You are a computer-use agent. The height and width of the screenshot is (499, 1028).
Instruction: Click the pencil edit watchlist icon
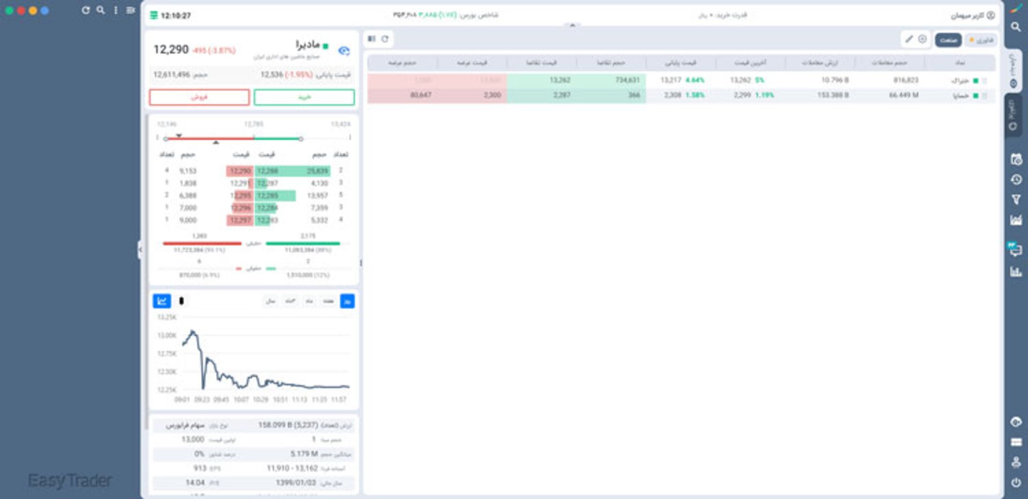pos(909,39)
